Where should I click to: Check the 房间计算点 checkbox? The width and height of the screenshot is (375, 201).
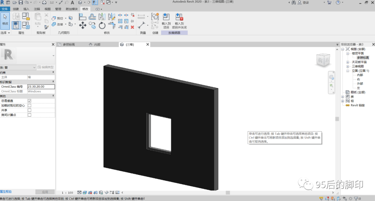pos(30,115)
